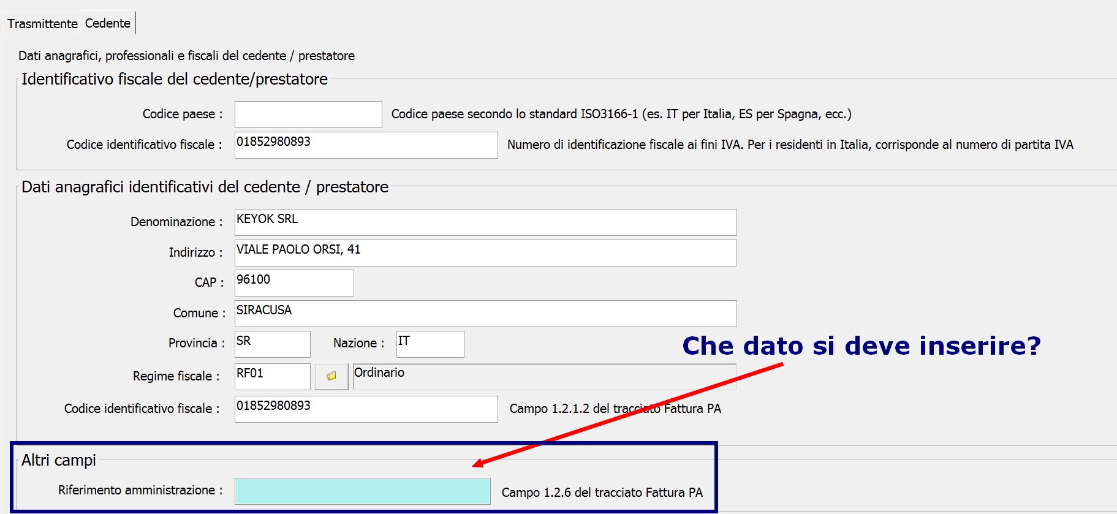Click the 'Regime fiscale :' label
This screenshot has height=514, width=1117.
pyautogui.click(x=176, y=376)
